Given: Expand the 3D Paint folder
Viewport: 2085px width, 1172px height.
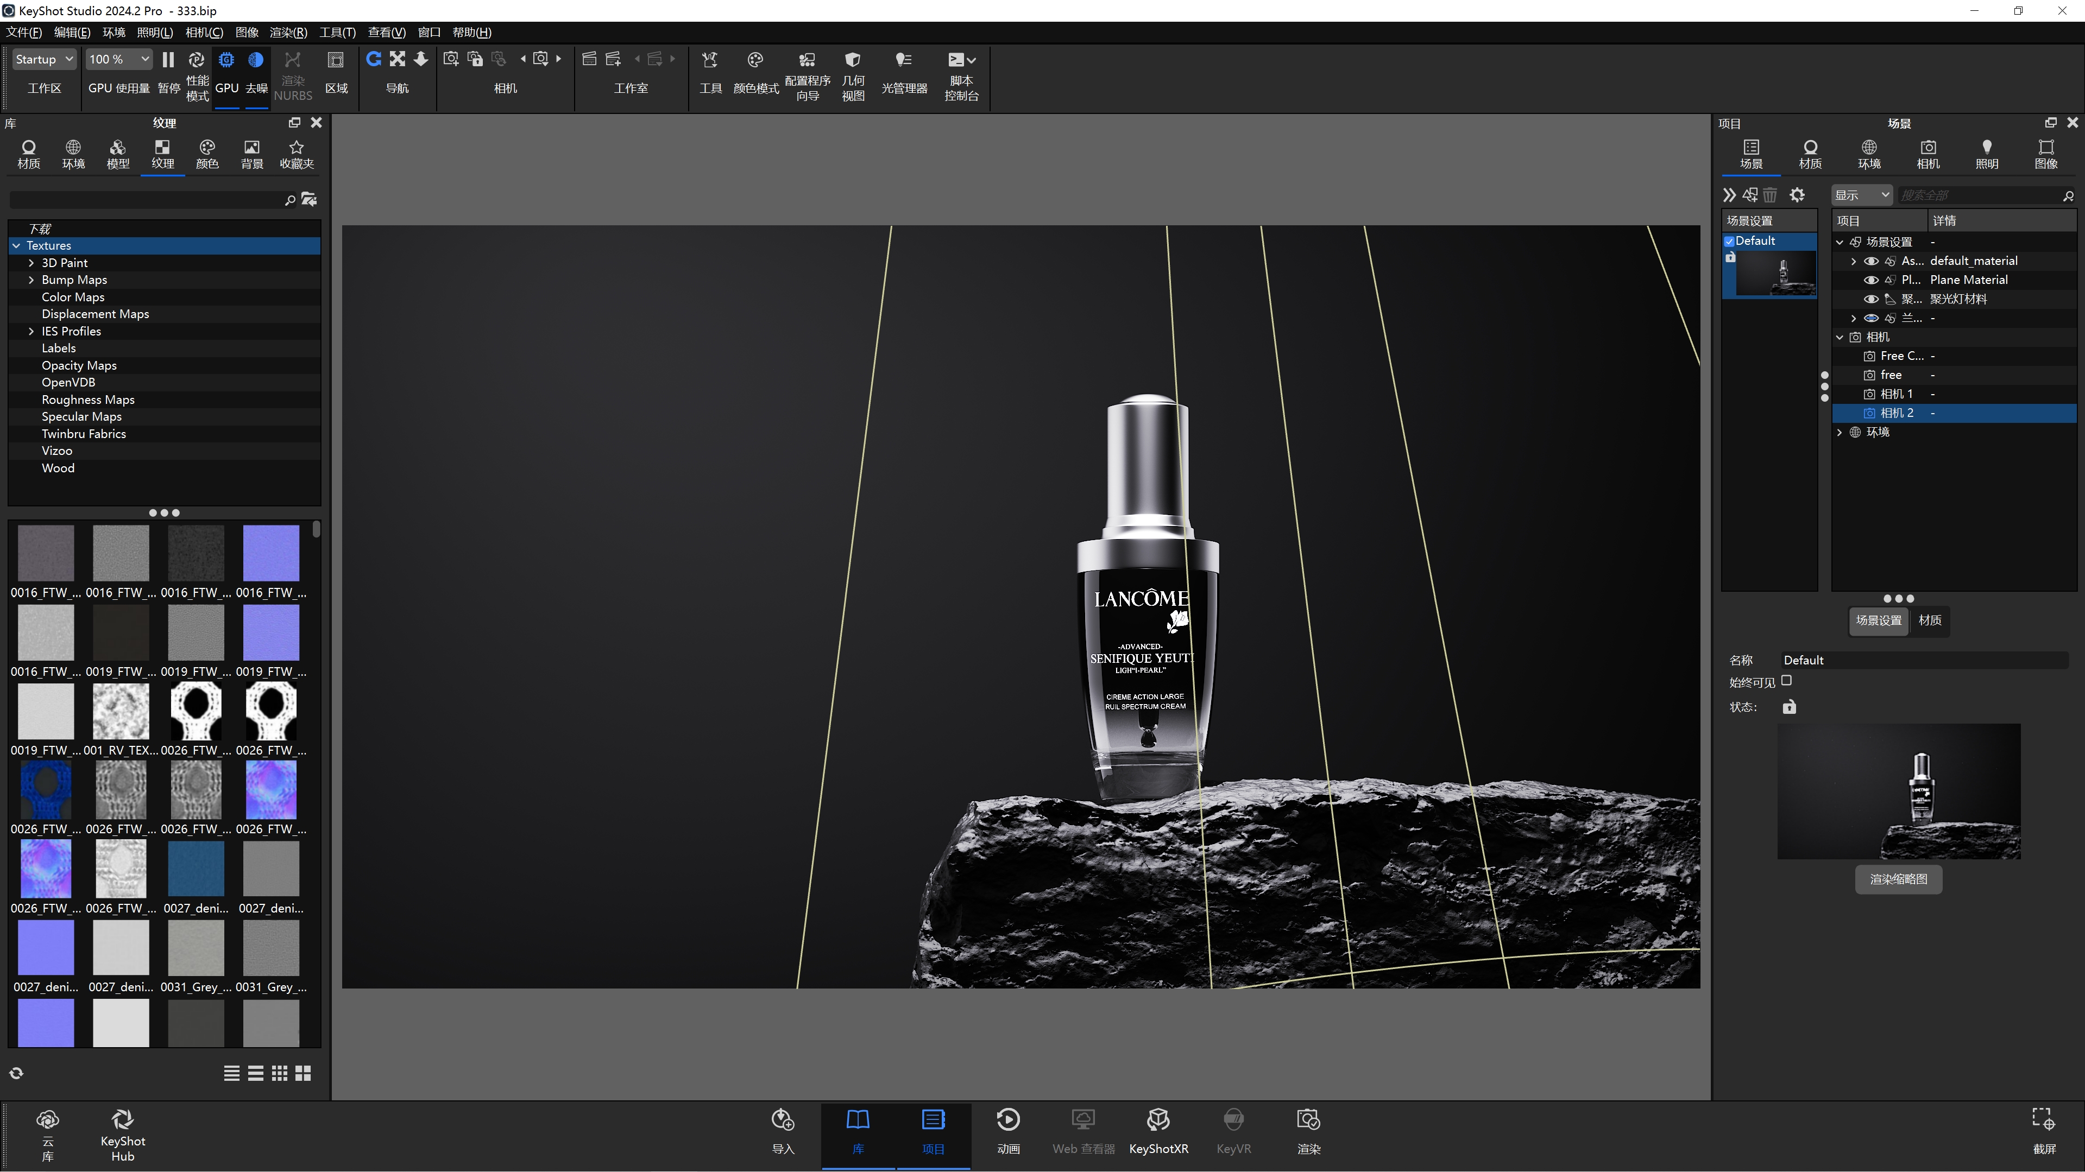Looking at the screenshot, I should tap(32, 263).
